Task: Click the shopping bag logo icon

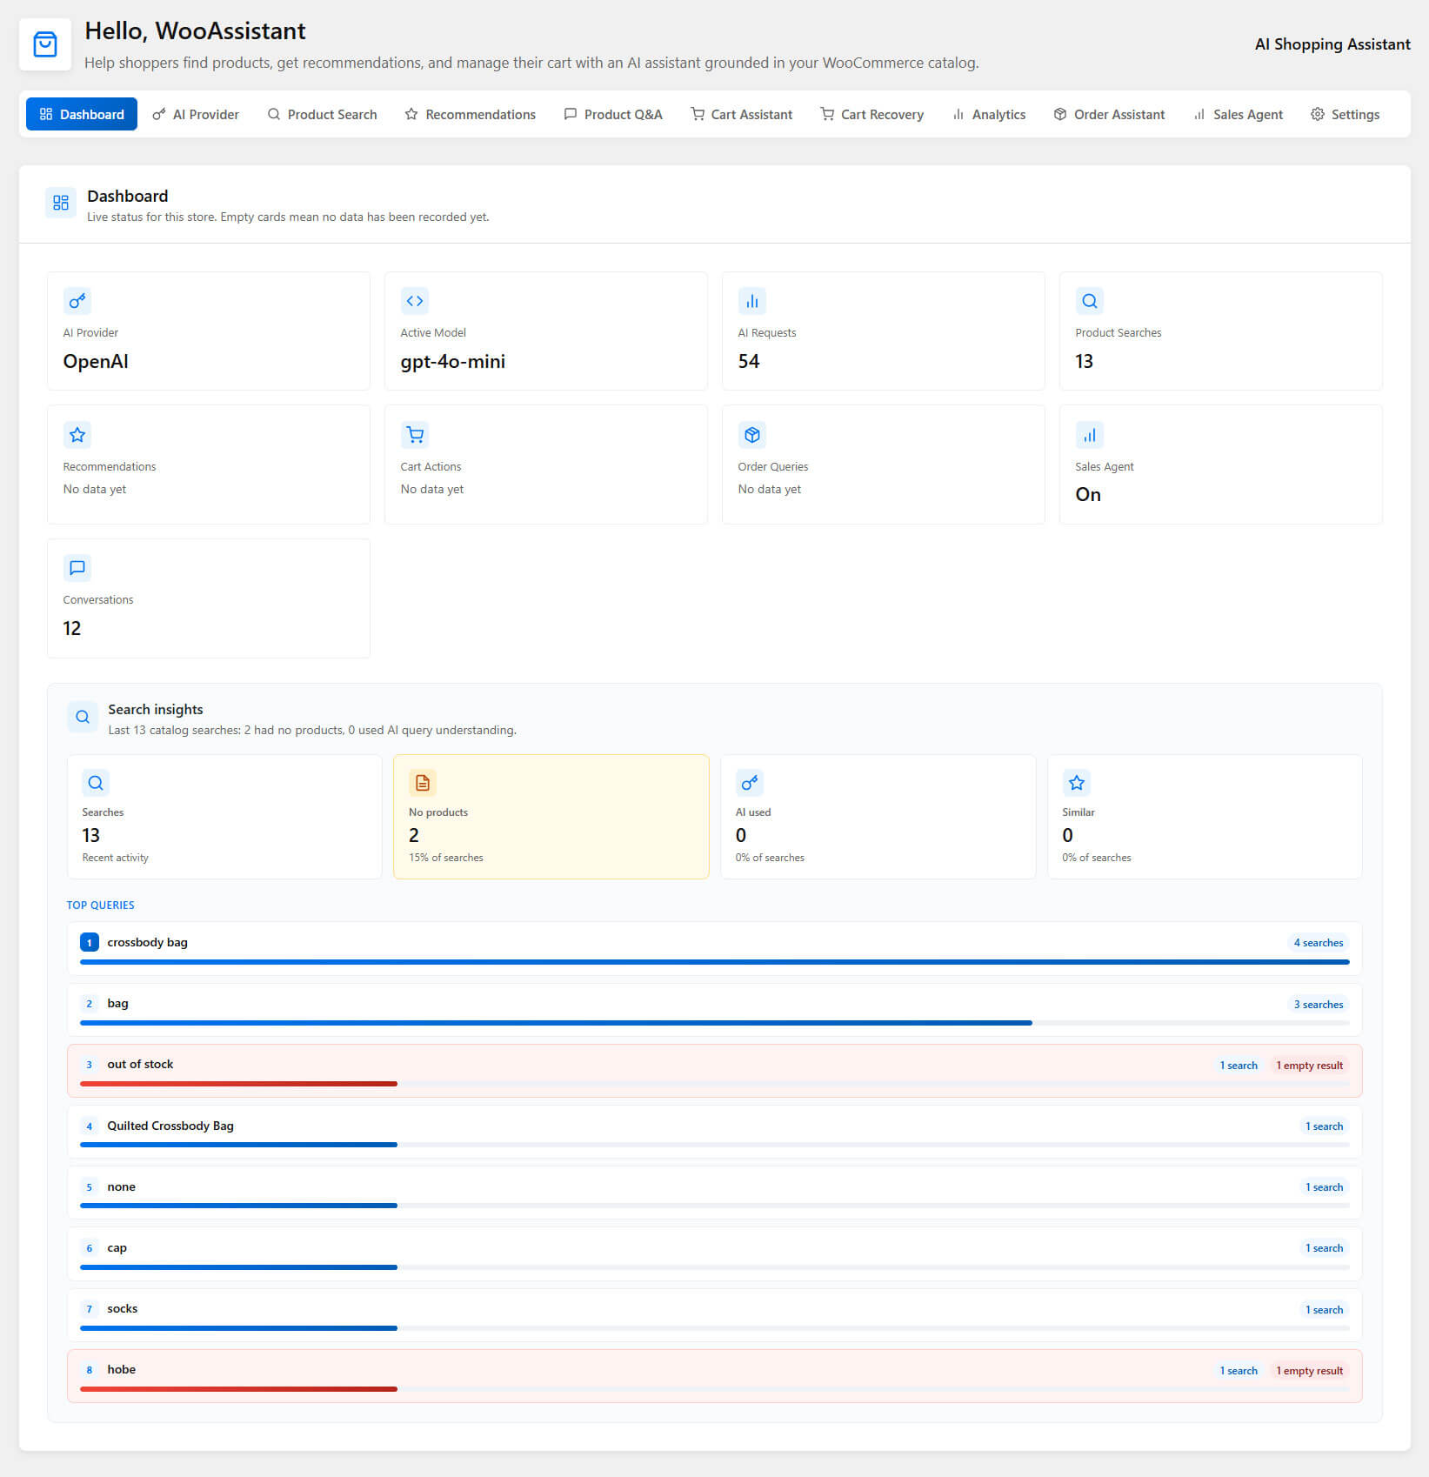Action: coord(45,44)
